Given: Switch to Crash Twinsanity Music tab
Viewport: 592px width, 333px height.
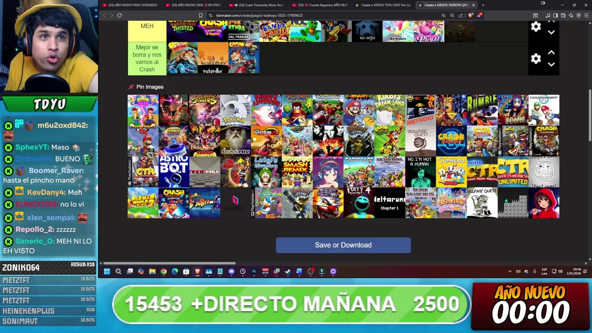Looking at the screenshot, I should coord(257,5).
